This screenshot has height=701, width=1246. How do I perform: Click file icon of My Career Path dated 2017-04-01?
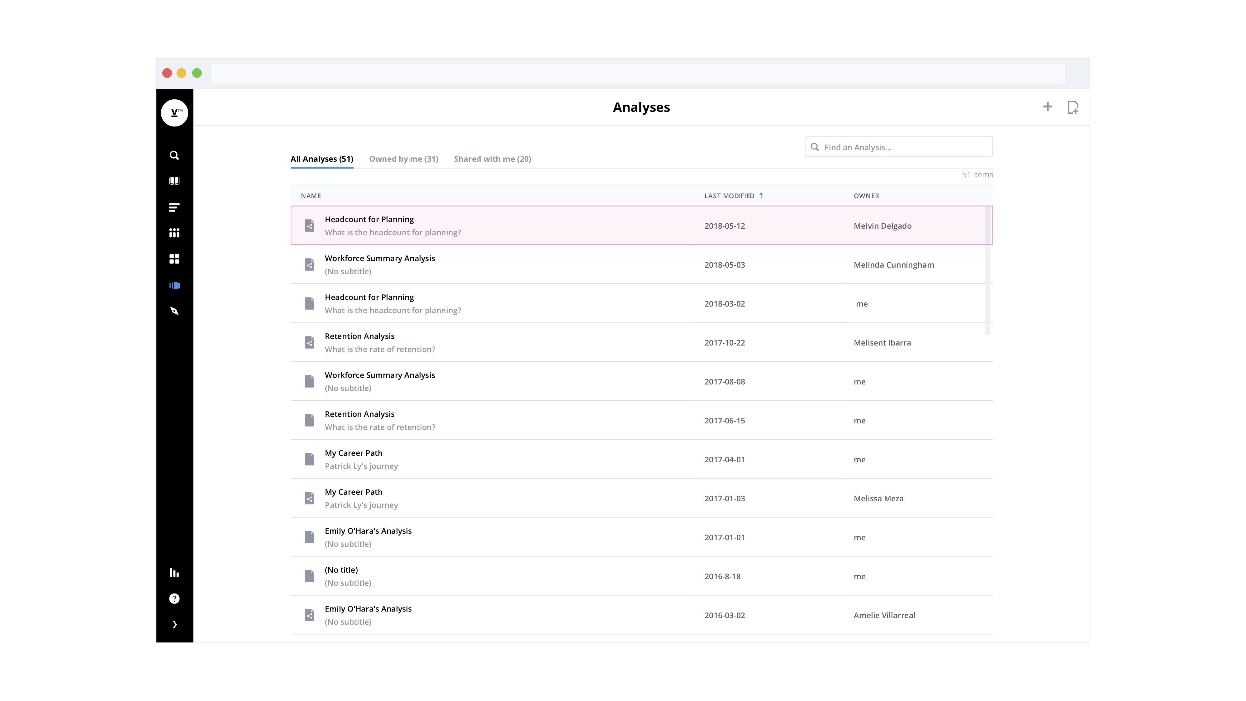coord(310,459)
